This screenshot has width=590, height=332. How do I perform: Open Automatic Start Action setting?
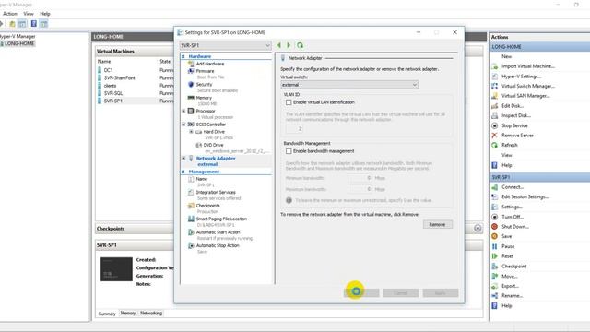click(x=218, y=232)
